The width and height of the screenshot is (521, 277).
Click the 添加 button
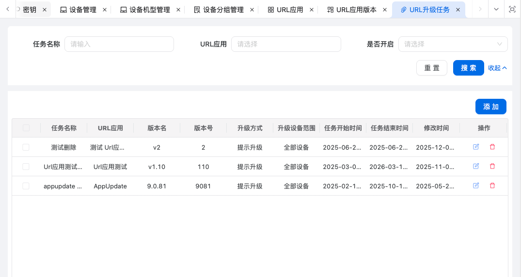click(490, 107)
